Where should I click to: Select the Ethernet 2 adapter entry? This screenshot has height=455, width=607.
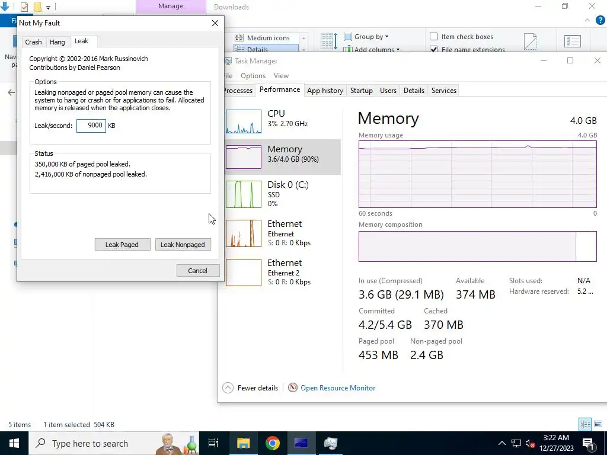[x=283, y=273]
